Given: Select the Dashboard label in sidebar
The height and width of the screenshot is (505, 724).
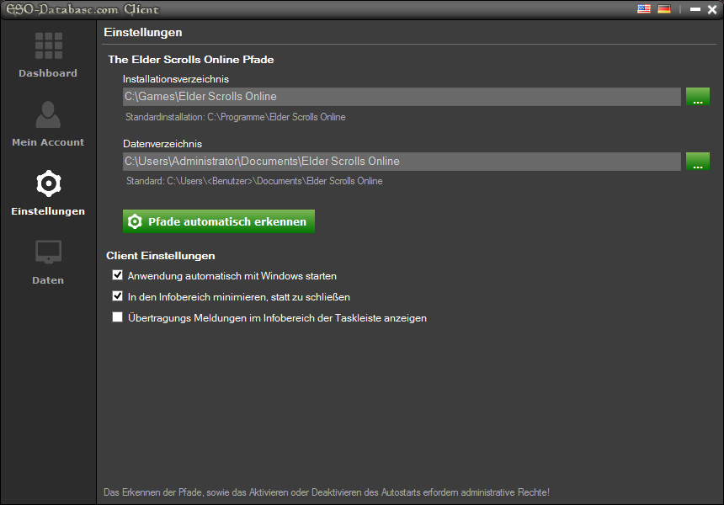Looking at the screenshot, I should coord(48,73).
